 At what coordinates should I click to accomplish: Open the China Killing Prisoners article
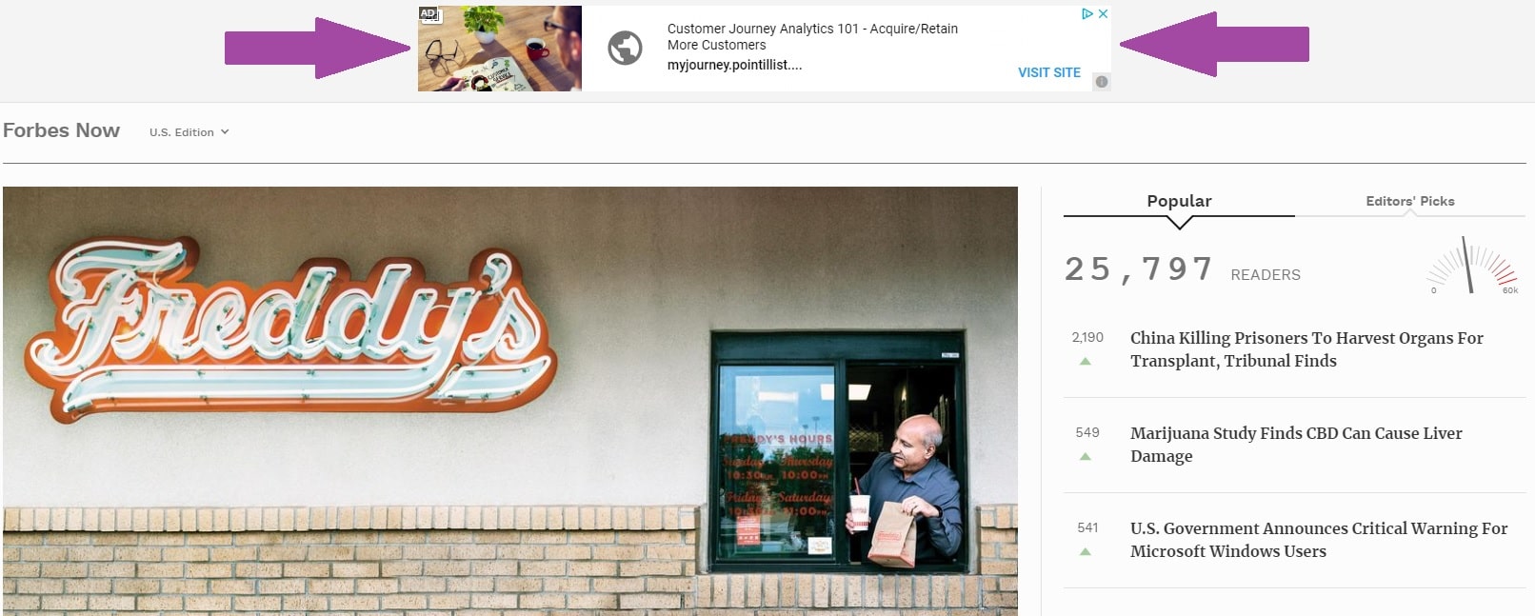tap(1306, 349)
